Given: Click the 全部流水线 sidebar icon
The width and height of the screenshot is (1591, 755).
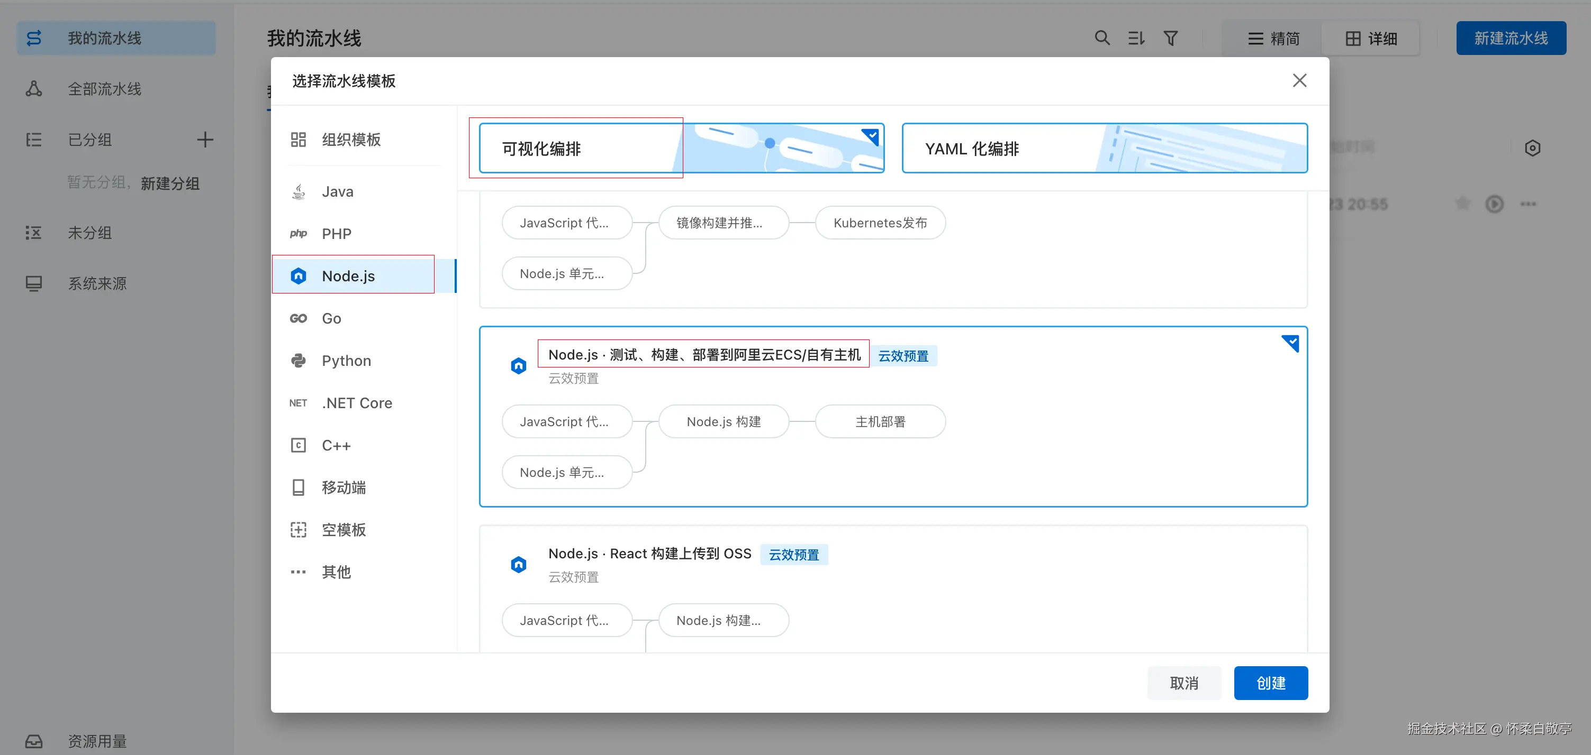Looking at the screenshot, I should click(34, 89).
